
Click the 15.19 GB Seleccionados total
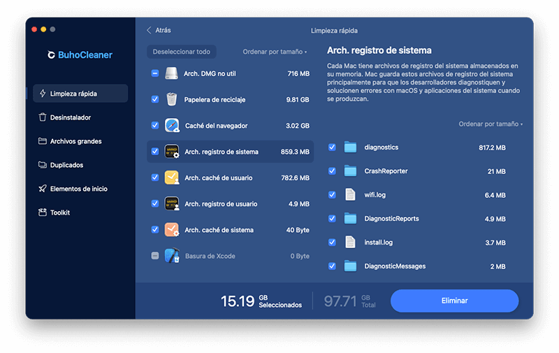point(261,301)
